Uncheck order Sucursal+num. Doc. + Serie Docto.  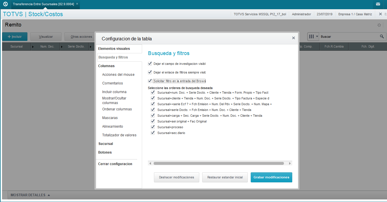(x=153, y=92)
